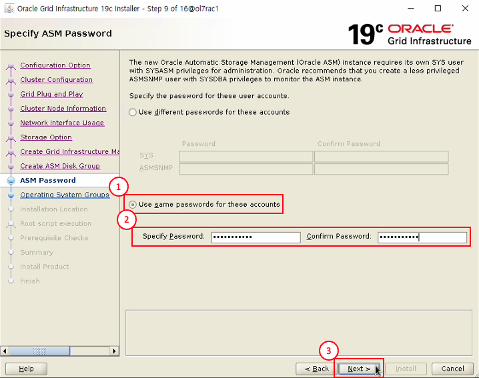Click the installer window icon in title bar
This screenshot has height=378, width=479.
pyautogui.click(x=9, y=8)
